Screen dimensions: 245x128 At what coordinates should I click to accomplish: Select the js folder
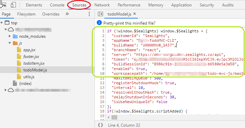(20, 43)
